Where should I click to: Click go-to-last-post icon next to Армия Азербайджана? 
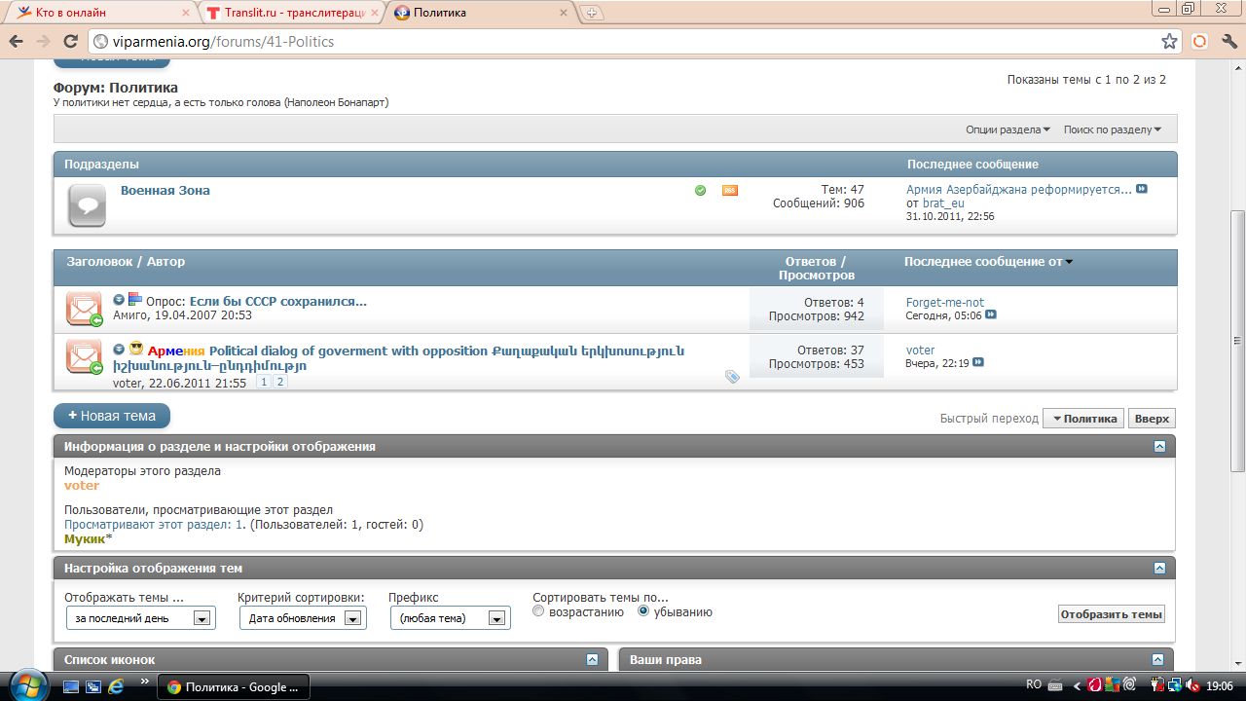click(x=1142, y=190)
